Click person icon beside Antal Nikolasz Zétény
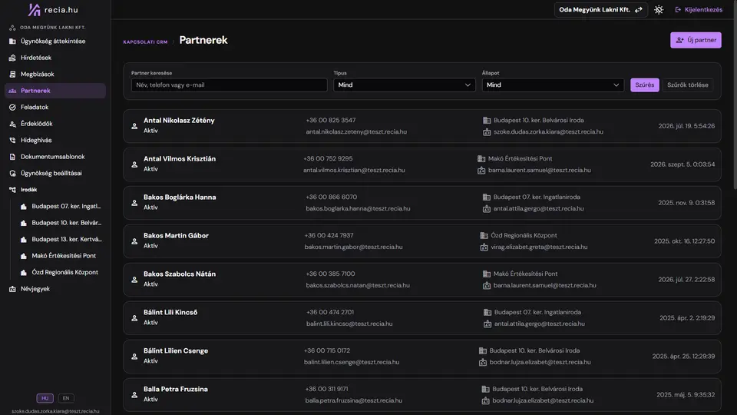This screenshot has height=415, width=737. pyautogui.click(x=134, y=126)
